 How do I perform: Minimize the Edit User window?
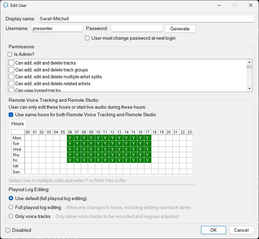tap(219, 5)
